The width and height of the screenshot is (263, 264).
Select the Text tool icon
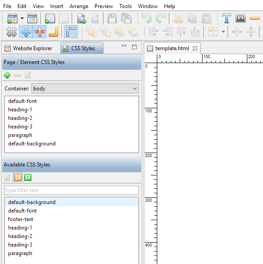point(226,18)
